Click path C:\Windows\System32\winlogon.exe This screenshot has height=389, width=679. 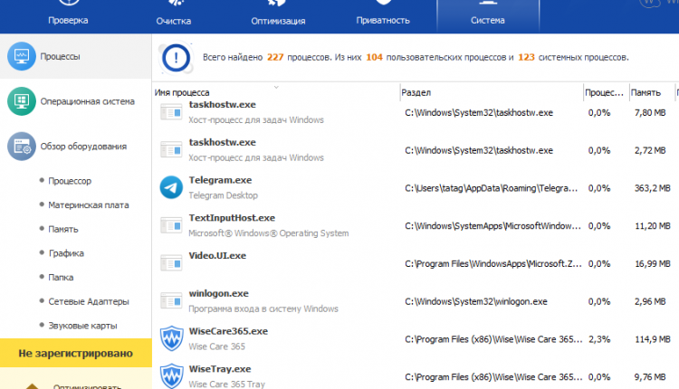pos(476,301)
